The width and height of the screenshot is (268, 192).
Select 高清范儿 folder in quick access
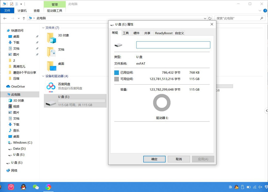(19, 67)
